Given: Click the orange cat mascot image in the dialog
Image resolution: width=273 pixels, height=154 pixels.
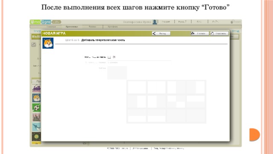Looking at the screenshot, I should pyautogui.click(x=48, y=43).
